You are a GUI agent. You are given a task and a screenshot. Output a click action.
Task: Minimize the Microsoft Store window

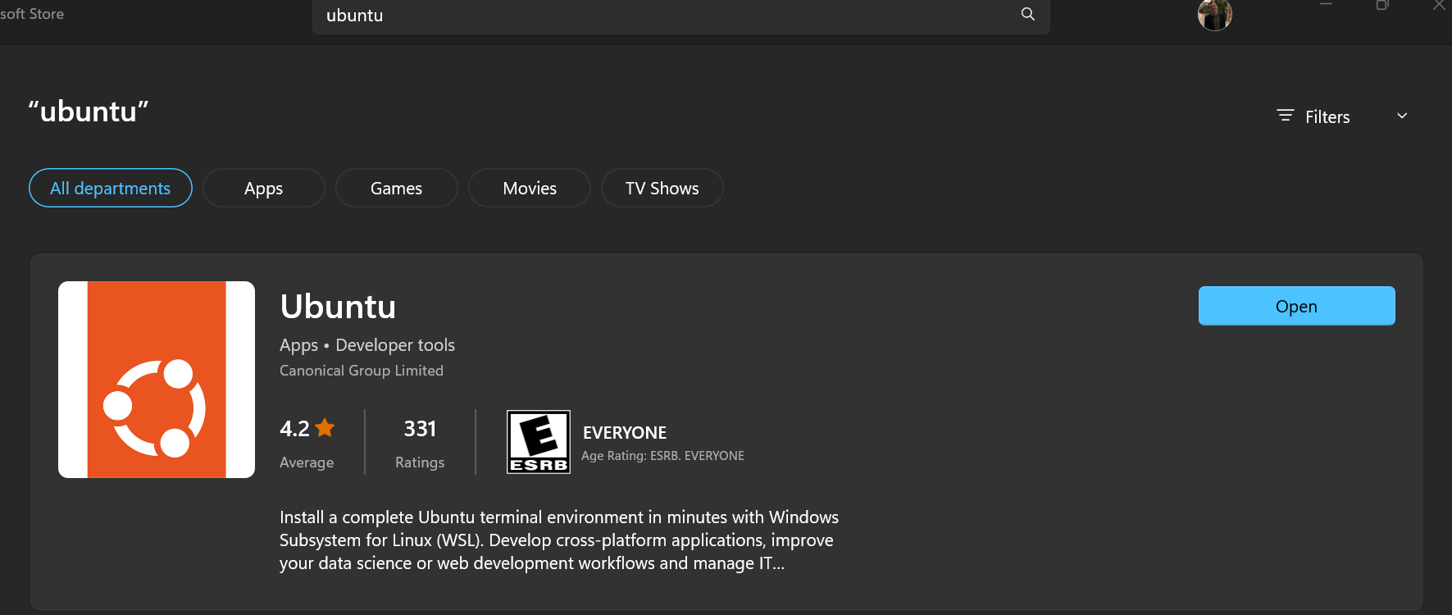coord(1326,5)
